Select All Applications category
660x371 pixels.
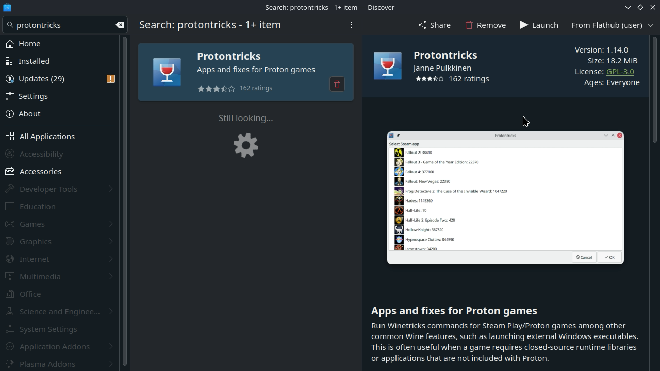pyautogui.click(x=47, y=137)
